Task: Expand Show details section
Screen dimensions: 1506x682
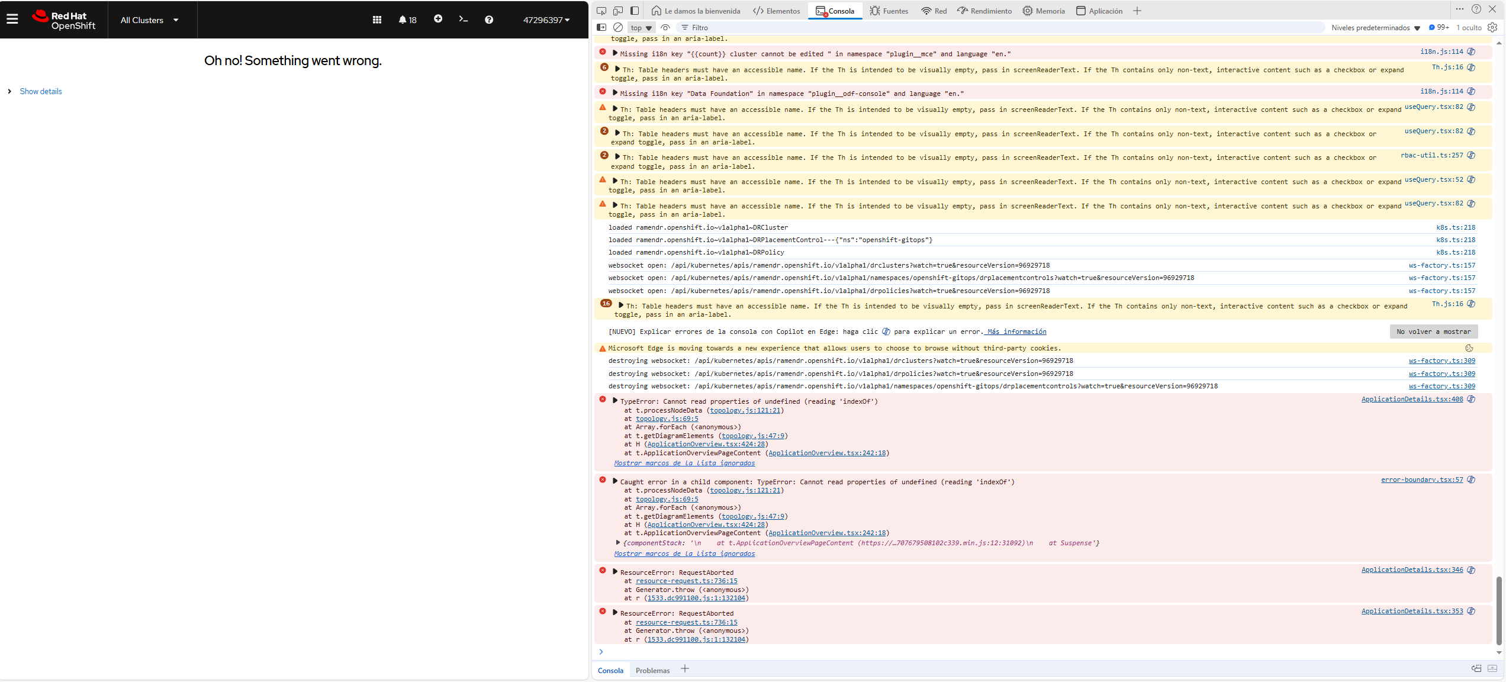Action: pos(40,91)
